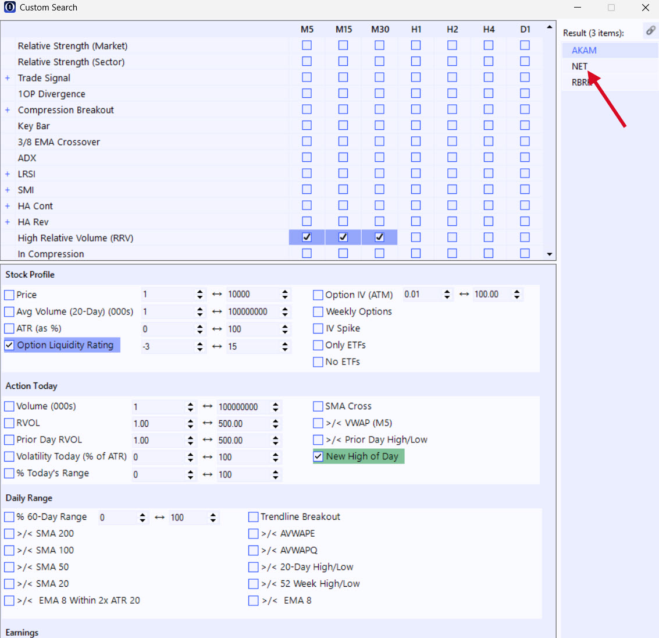Expand the HA Rev row

pyautogui.click(x=7, y=222)
